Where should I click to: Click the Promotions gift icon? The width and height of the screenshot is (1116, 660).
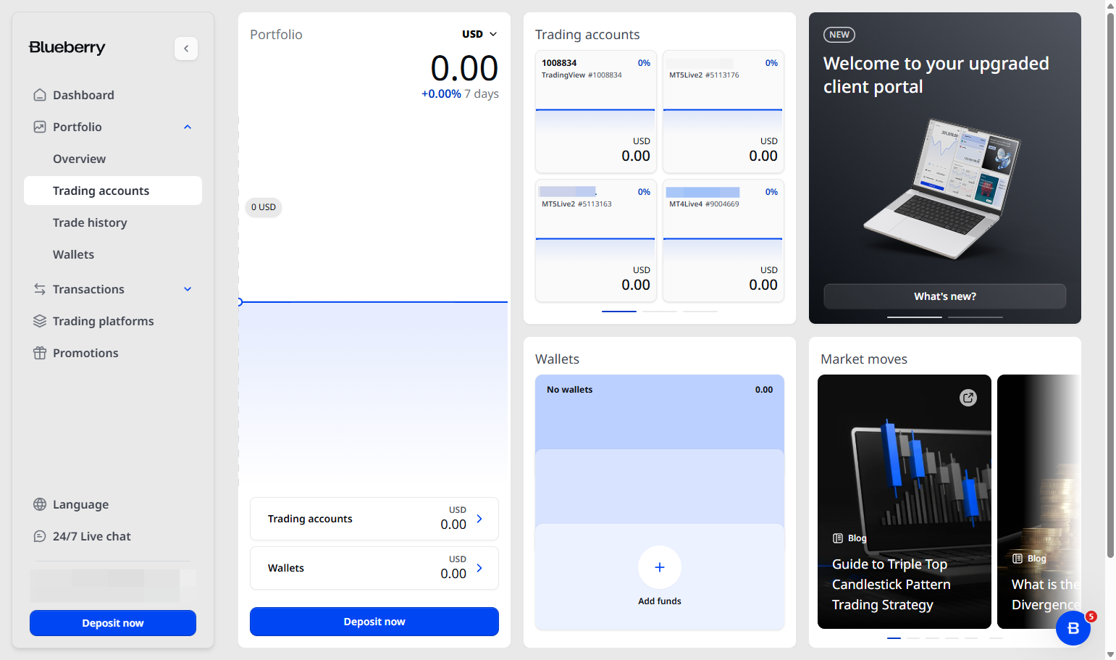tap(40, 353)
